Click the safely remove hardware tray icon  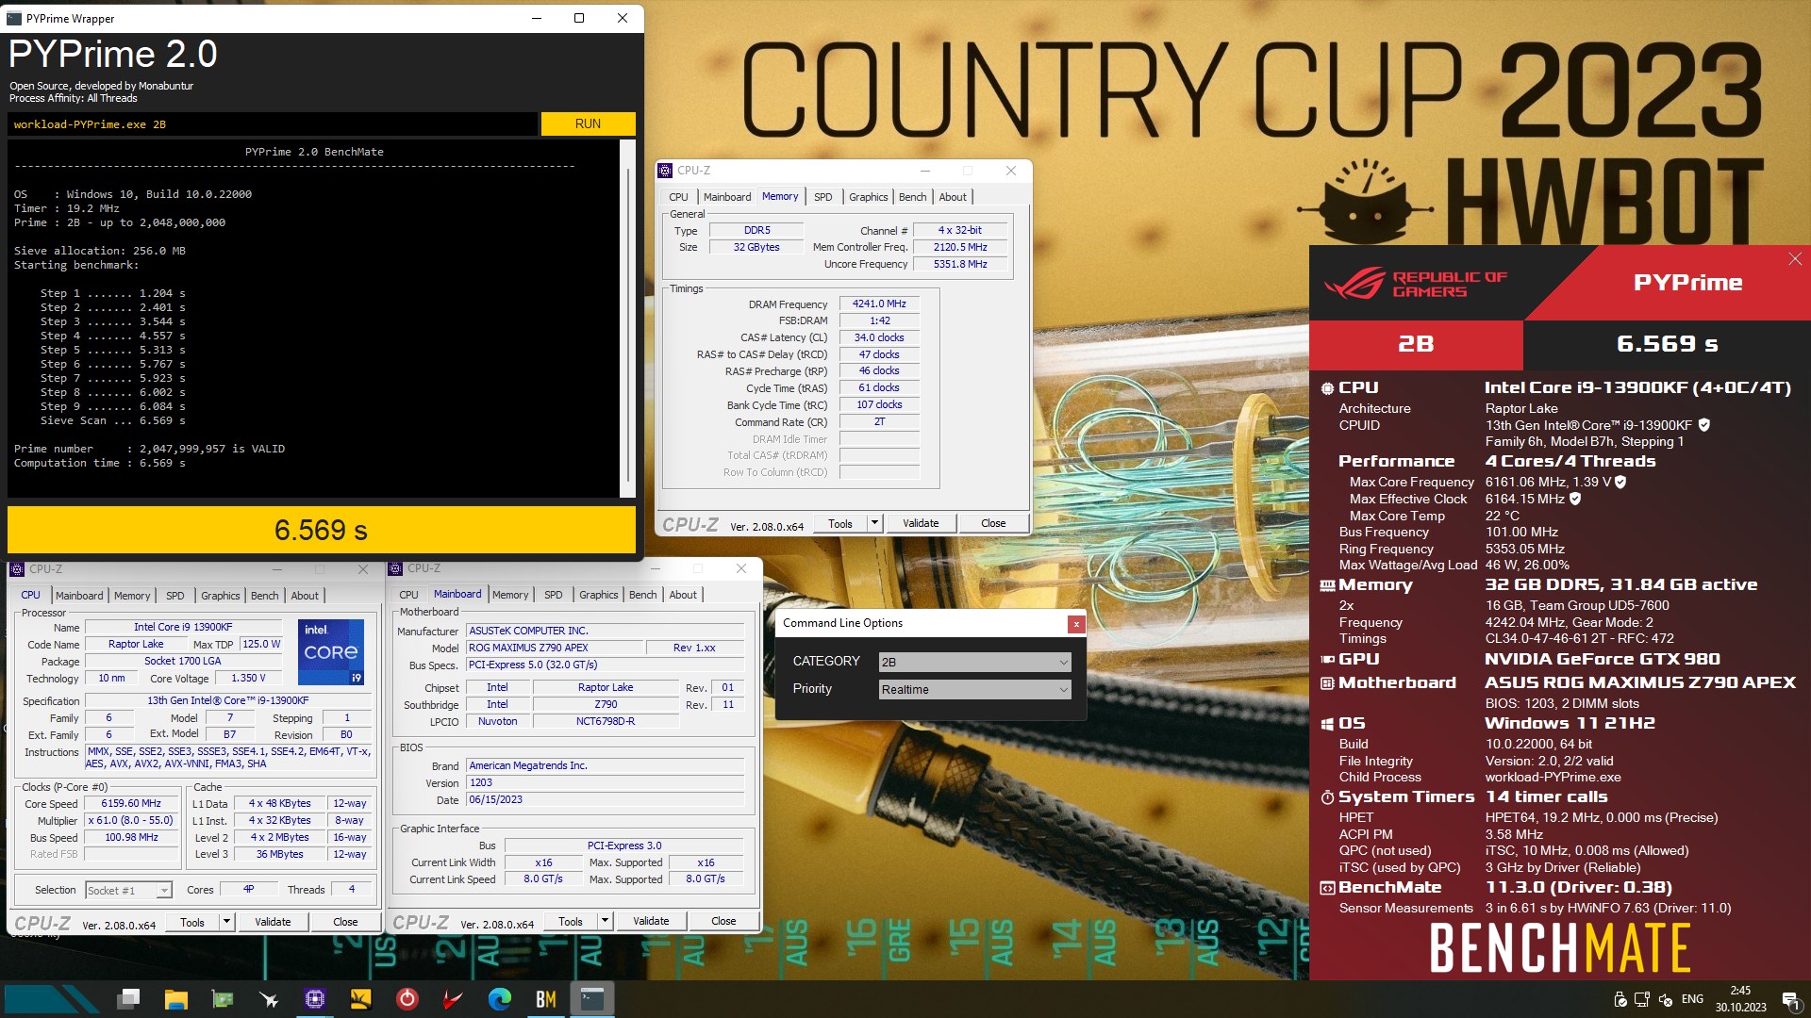(1620, 999)
